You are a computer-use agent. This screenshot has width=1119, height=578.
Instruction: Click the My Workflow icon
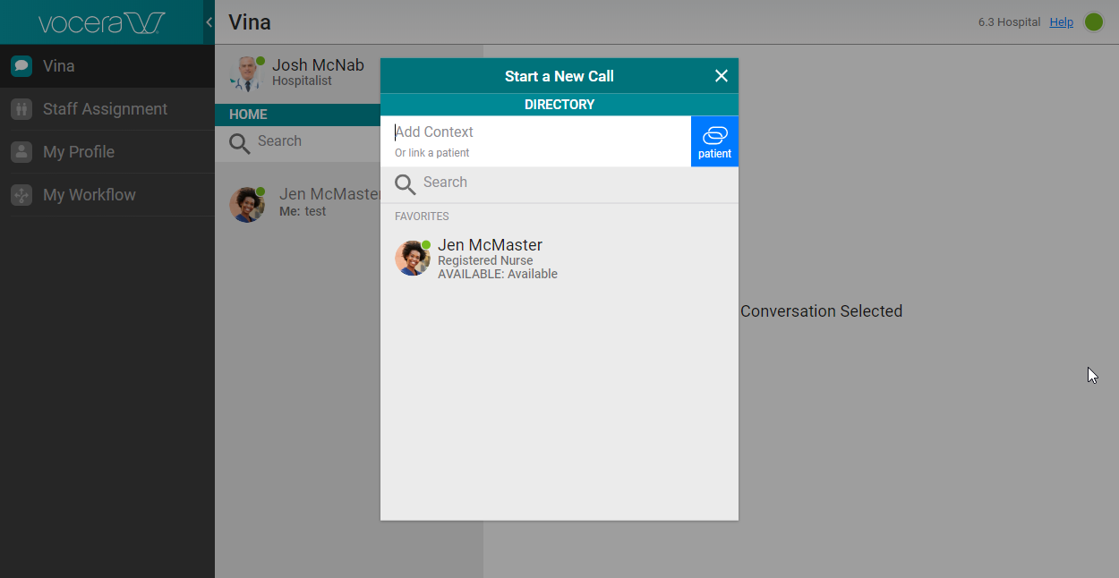tap(21, 195)
